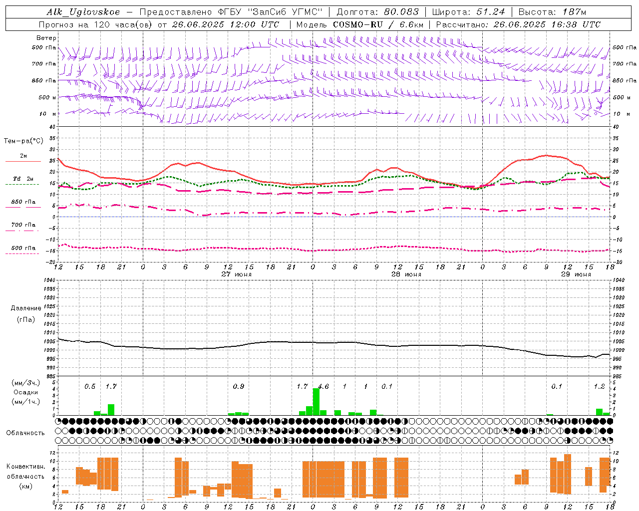This screenshot has height=511, width=639.
Task: Click the 29 июня date label
Action: [576, 274]
